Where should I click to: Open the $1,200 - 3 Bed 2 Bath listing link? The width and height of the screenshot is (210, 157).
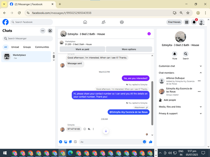(x=78, y=44)
